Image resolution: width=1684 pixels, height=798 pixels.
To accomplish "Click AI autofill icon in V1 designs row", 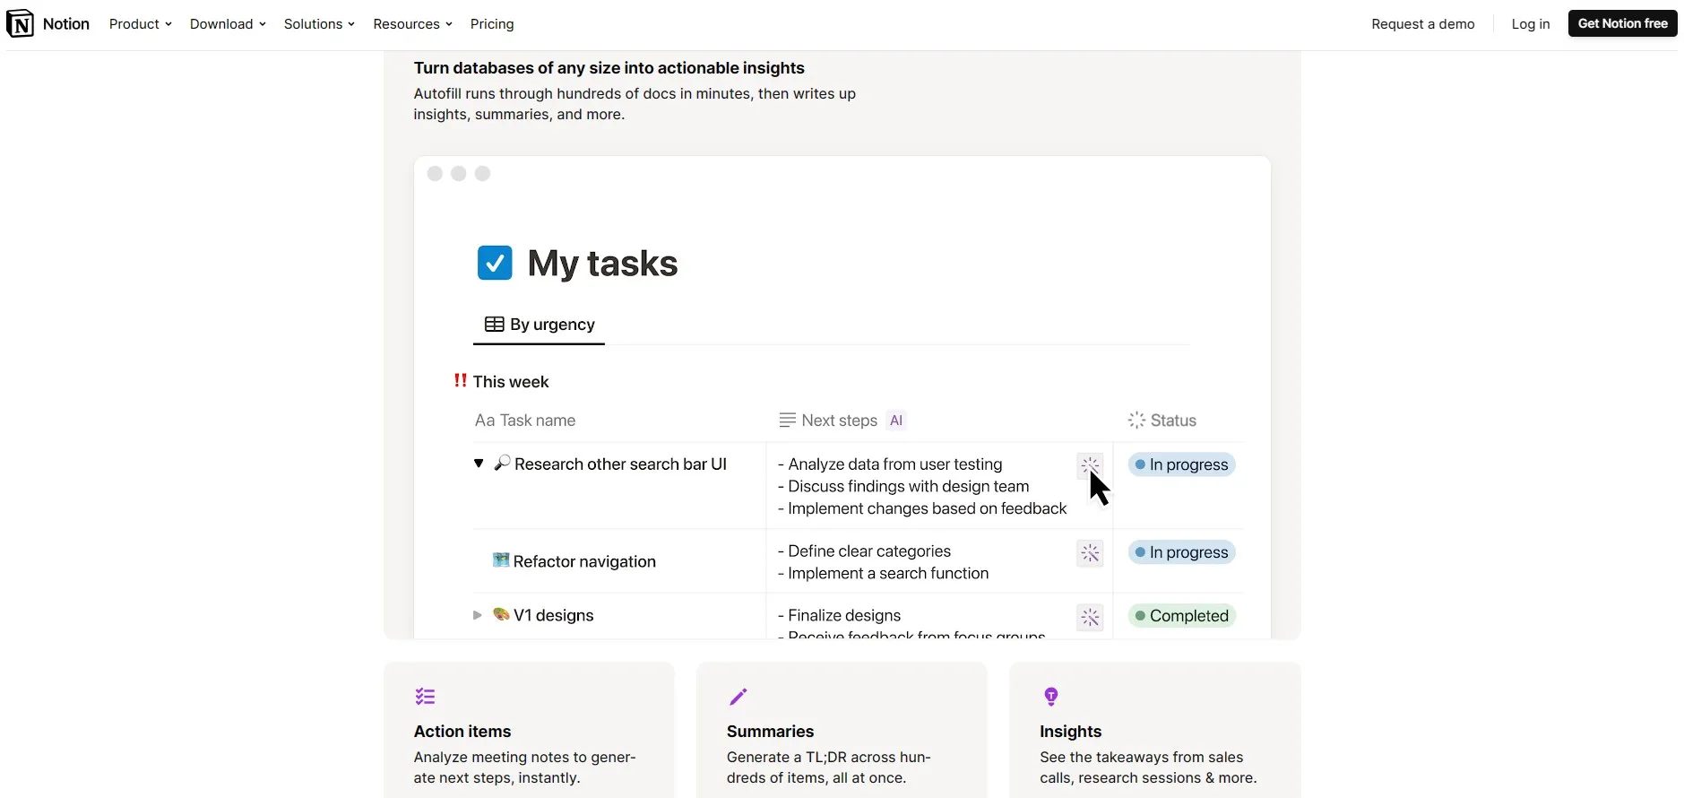I will (x=1090, y=617).
